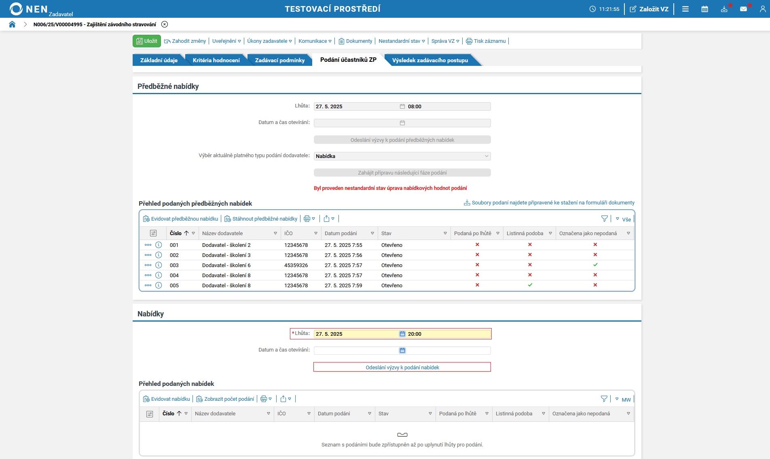
Task: Open the Nabídka submission type combo box
Action: click(x=402, y=156)
